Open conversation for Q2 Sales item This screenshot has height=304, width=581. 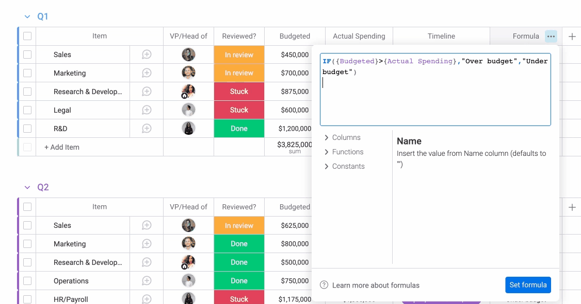tap(147, 225)
